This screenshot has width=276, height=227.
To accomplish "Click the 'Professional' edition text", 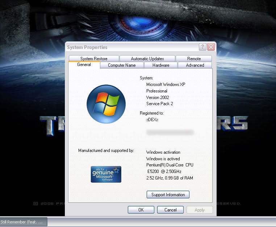I will (x=157, y=91).
